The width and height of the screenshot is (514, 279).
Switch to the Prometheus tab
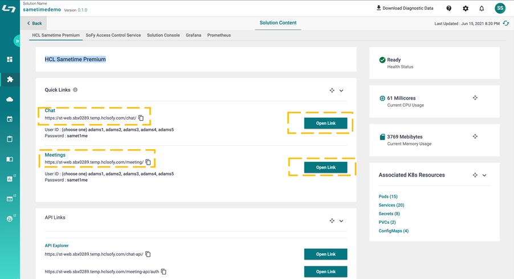(219, 35)
